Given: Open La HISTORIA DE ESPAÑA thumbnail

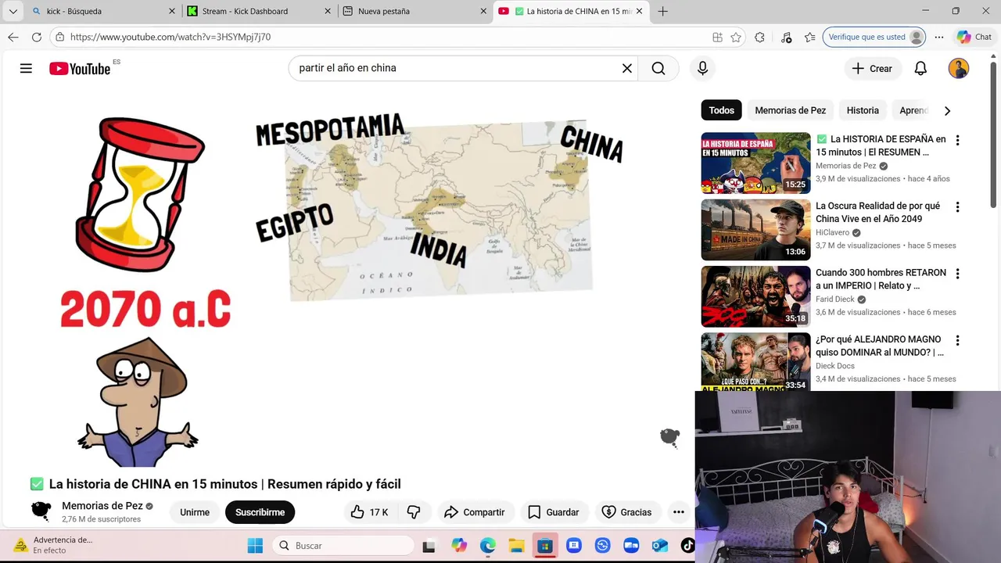Looking at the screenshot, I should coord(755,163).
